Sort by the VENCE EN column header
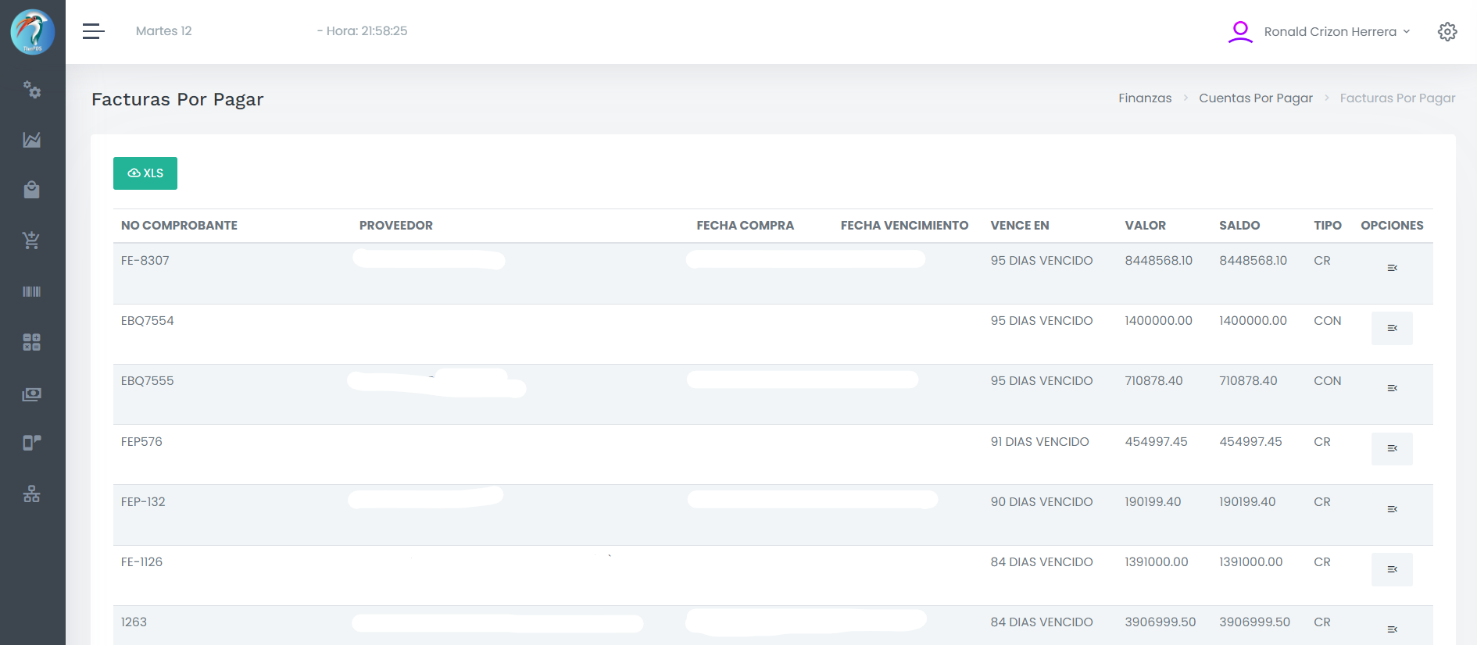Screen dimensions: 1477x645 click(x=1020, y=226)
